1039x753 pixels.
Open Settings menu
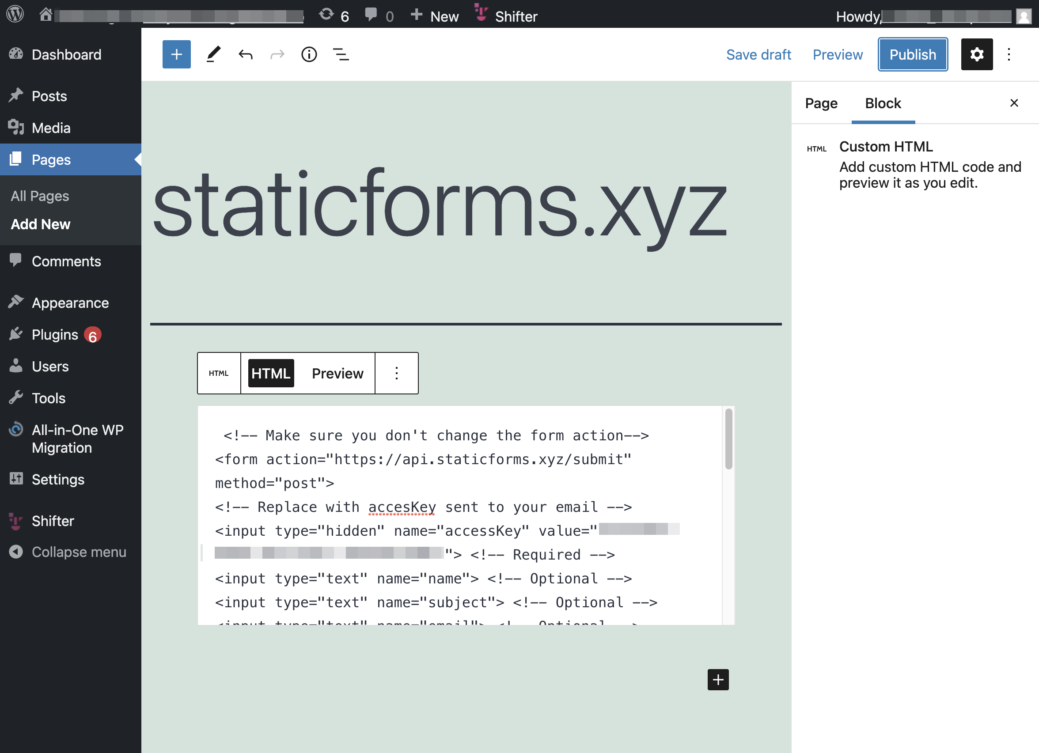coord(71,479)
